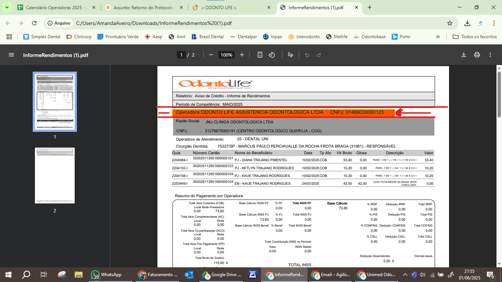Screen dimensions: 502x282
Task: Click the fit to page icon
Action: coord(260,55)
